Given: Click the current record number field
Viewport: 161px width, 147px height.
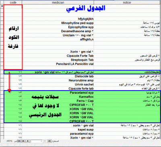Looking at the screenshot, I should coord(37,141).
